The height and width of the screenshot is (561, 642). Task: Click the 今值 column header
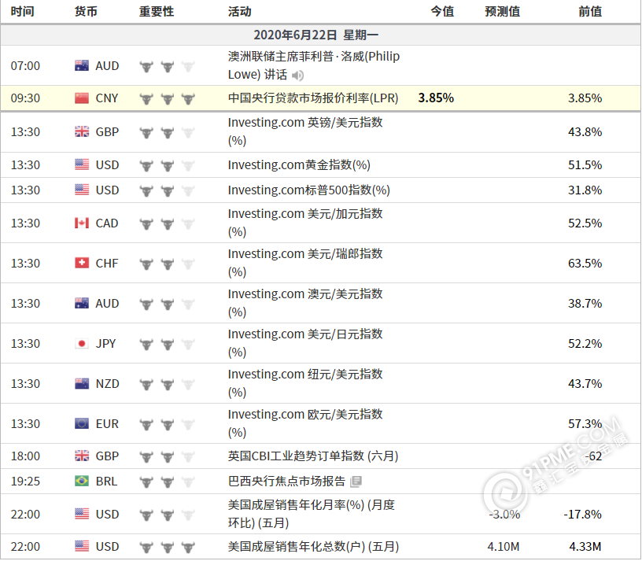442,12
